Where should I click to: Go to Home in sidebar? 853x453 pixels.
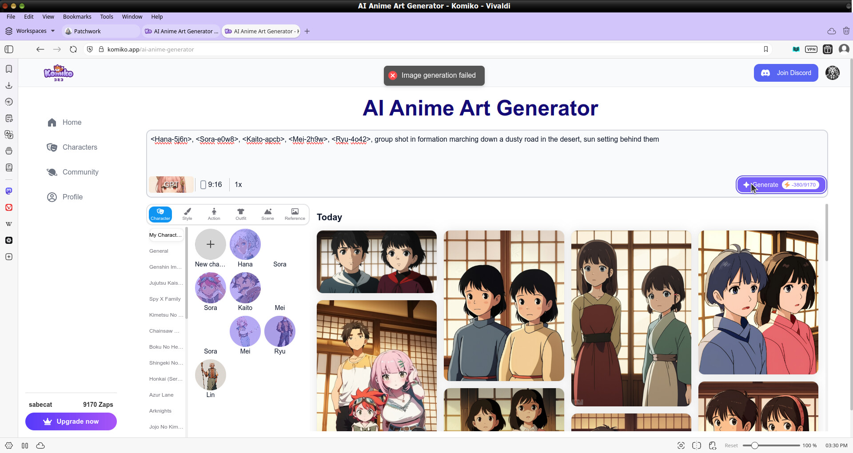click(65, 123)
